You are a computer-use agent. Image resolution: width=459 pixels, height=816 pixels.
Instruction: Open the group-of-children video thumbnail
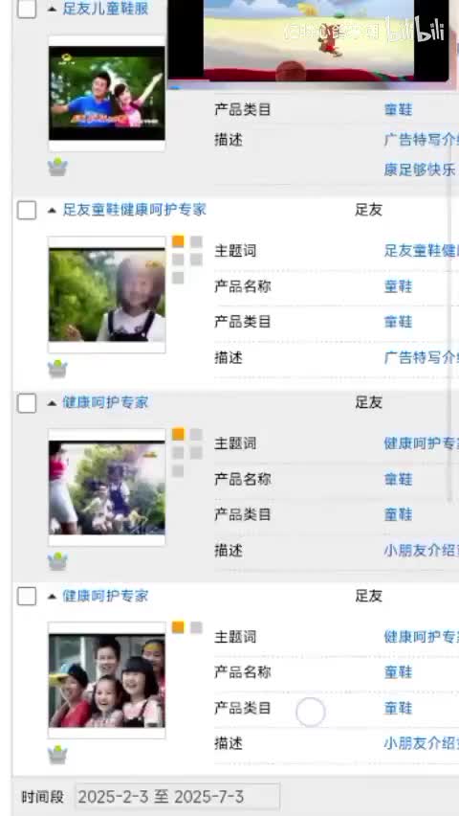point(106,680)
